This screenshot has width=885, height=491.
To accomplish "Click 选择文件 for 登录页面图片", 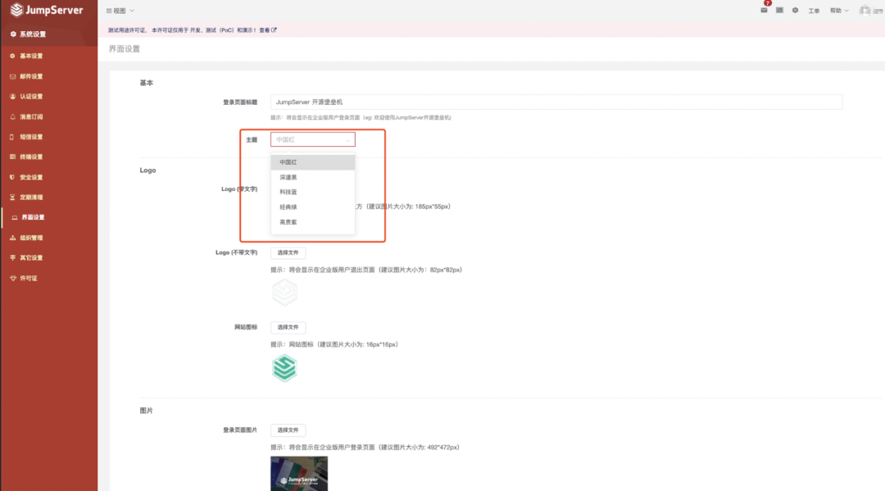I will click(288, 430).
